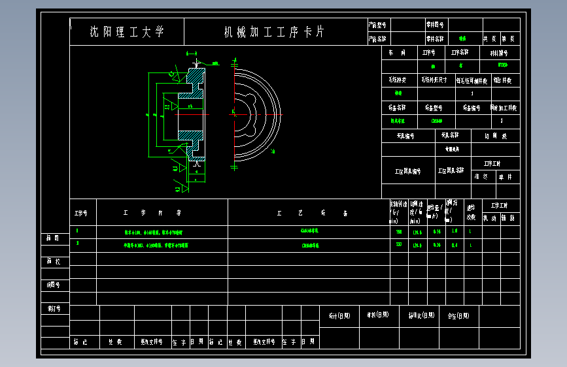Click the 会签(日期) cell
567x367 pixels.
[458, 316]
